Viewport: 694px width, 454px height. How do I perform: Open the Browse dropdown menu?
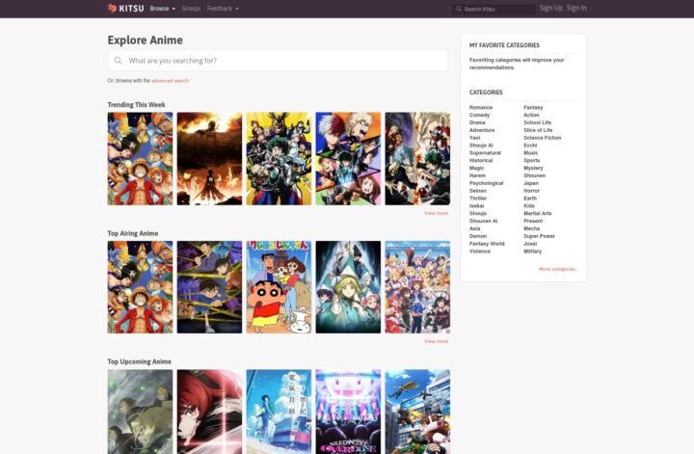[162, 9]
